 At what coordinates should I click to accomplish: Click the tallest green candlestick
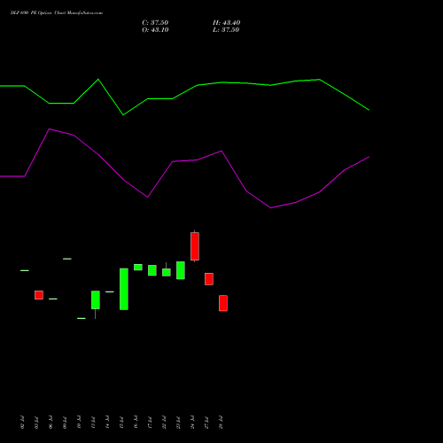tap(124, 289)
